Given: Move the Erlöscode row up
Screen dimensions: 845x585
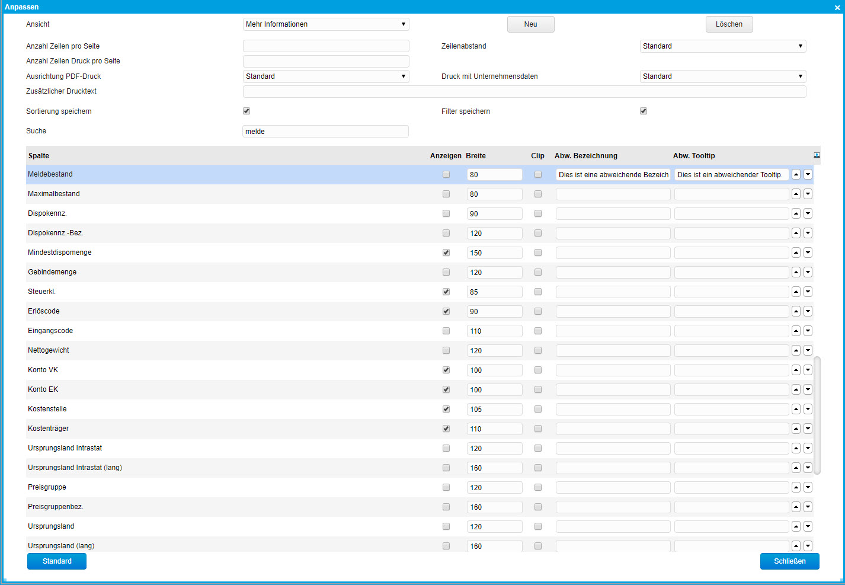Looking at the screenshot, I should [796, 311].
